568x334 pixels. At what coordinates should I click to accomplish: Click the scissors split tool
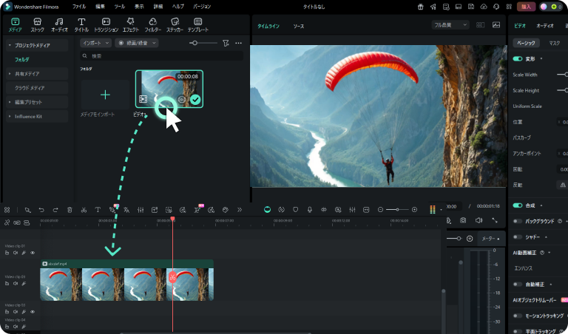coord(84,210)
